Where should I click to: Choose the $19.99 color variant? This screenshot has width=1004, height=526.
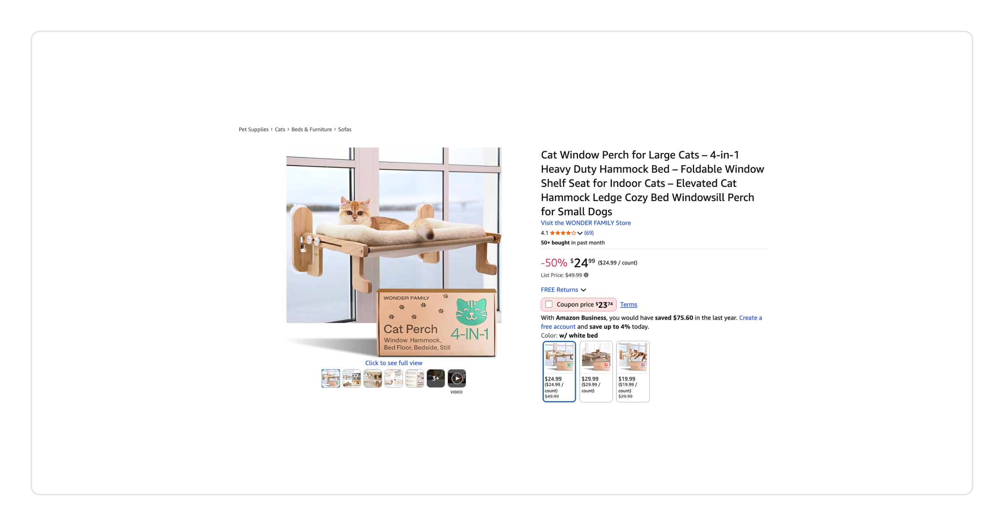[x=632, y=372]
